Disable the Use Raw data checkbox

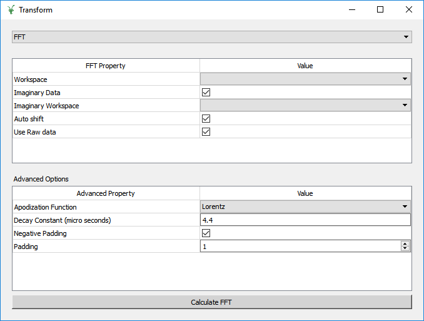[x=206, y=132]
